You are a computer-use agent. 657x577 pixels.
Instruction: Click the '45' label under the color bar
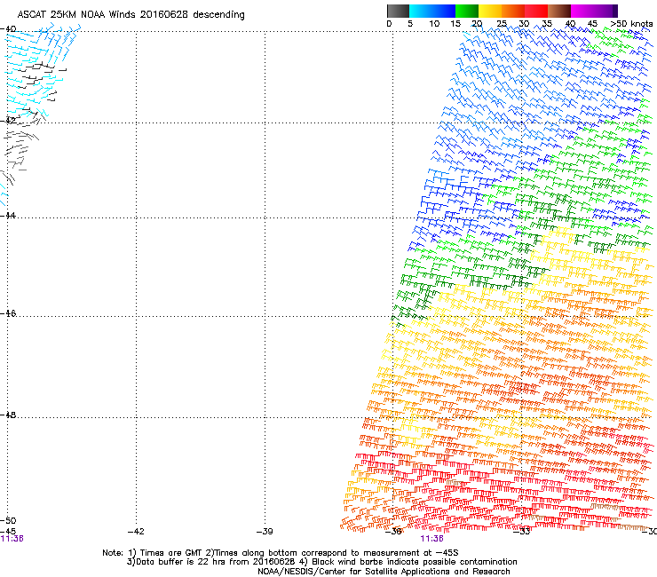coord(592,24)
